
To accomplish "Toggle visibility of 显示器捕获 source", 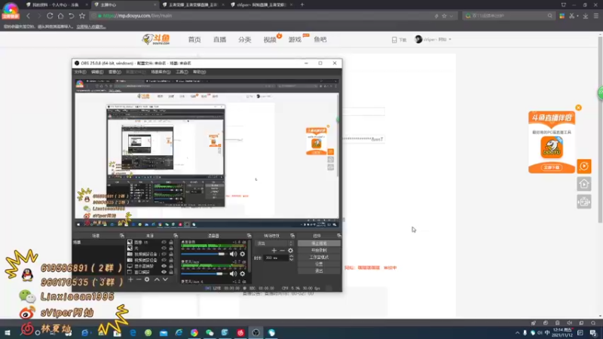I will coord(164,266).
